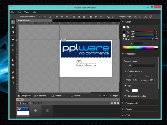This screenshot has height=125, width=167.
Task: Pick a hue from the spectrum bar
Action: [138, 48]
